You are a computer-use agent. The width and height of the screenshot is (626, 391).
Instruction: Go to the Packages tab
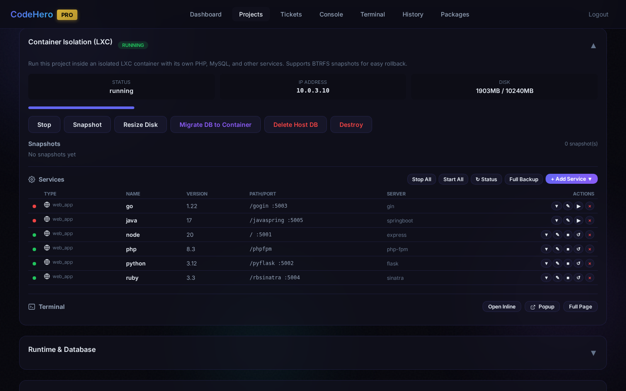[455, 14]
